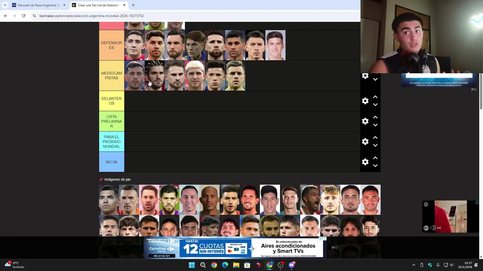483x271 pixels.
Task: Open File Explorer from taskbar
Action: (x=236, y=265)
